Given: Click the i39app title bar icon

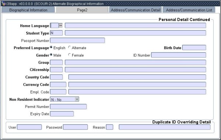Looking at the screenshot, I should 3,4.
